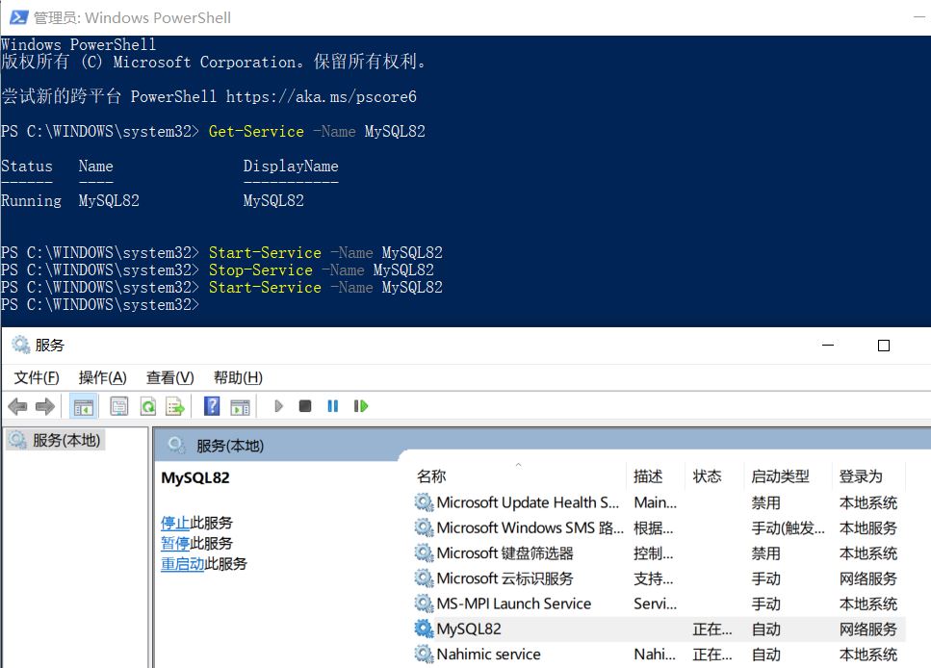Open the 文件(F) menu
The height and width of the screenshot is (668, 931).
pos(37,377)
